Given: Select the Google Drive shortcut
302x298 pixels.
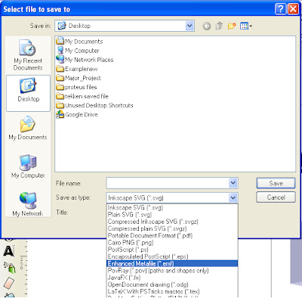Looking at the screenshot, I should click(x=77, y=114).
